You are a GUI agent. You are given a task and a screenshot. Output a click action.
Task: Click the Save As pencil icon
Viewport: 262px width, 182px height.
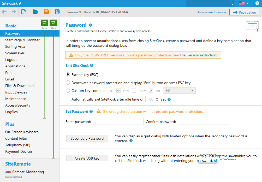[x=57, y=12]
